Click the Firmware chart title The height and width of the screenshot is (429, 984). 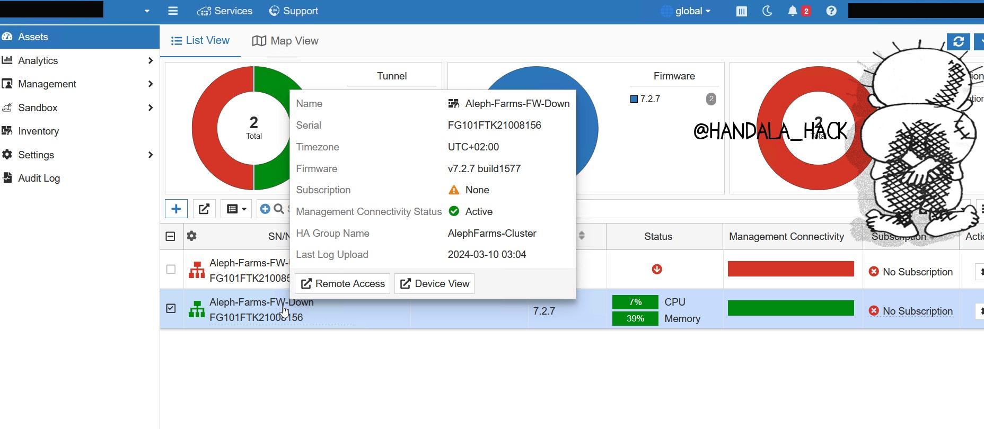pyautogui.click(x=674, y=76)
